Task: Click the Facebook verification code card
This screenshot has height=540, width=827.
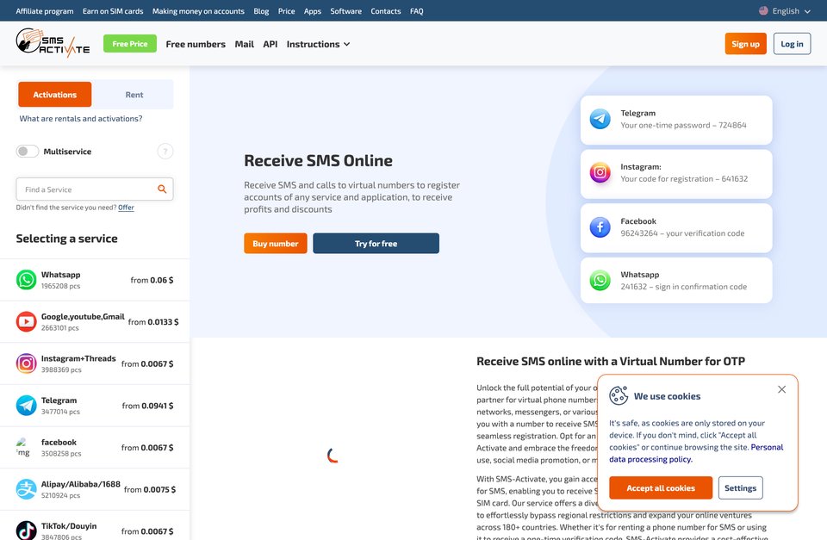Action: click(x=676, y=228)
